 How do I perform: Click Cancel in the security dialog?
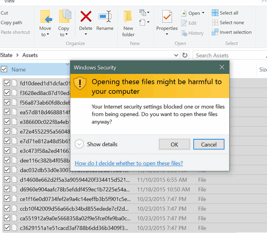(x=209, y=145)
